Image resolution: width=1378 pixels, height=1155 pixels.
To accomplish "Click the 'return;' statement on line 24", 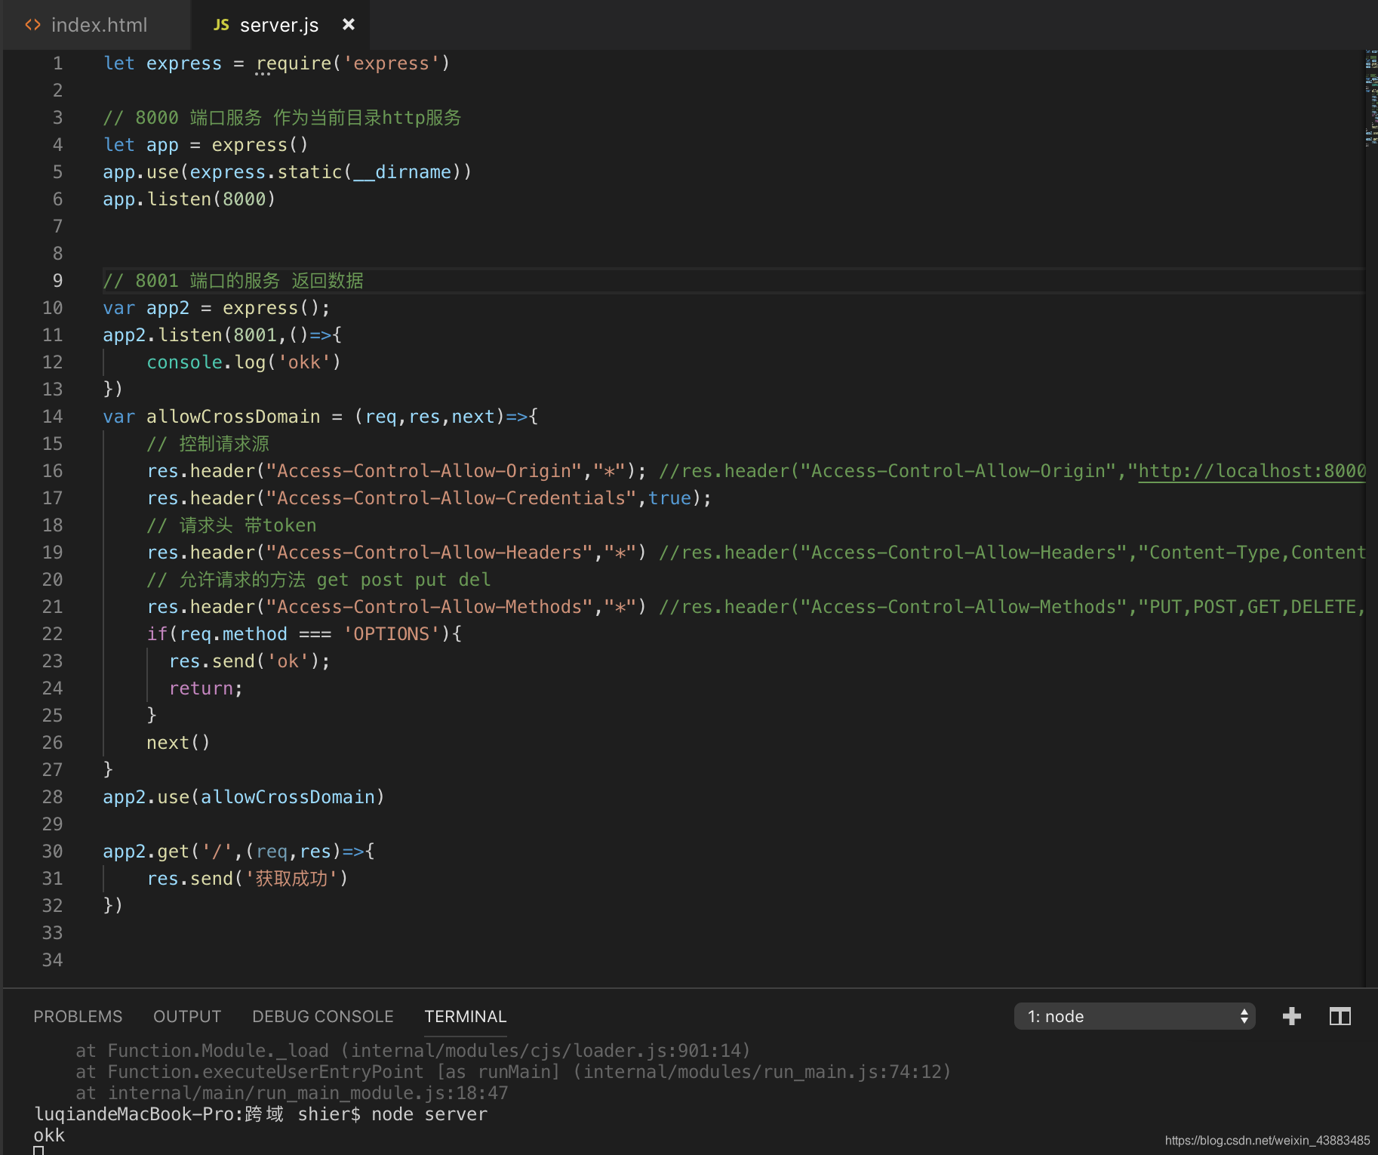I will tap(205, 688).
